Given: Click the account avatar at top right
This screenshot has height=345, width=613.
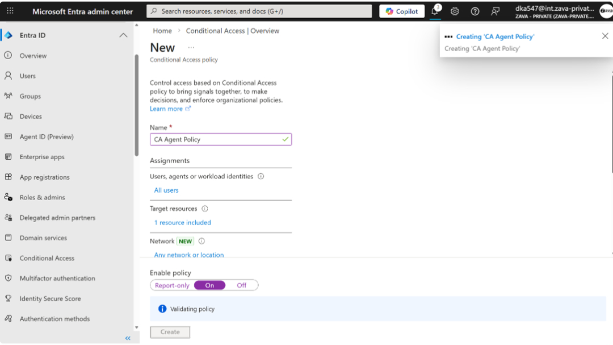Looking at the screenshot, I should (606, 11).
